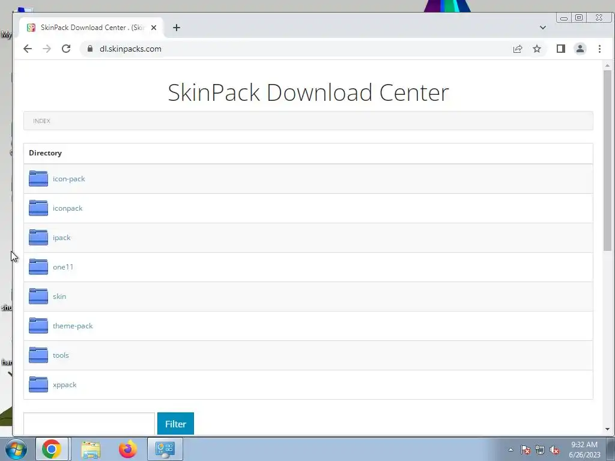Open a new tab with plus button
This screenshot has width=615, height=461.
point(177,28)
